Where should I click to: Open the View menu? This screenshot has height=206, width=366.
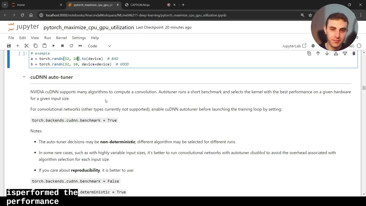pos(35,38)
